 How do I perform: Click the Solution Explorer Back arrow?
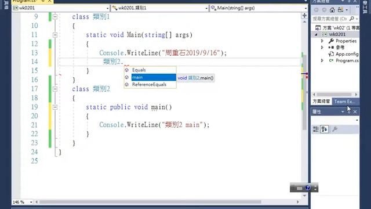tap(317, 10)
